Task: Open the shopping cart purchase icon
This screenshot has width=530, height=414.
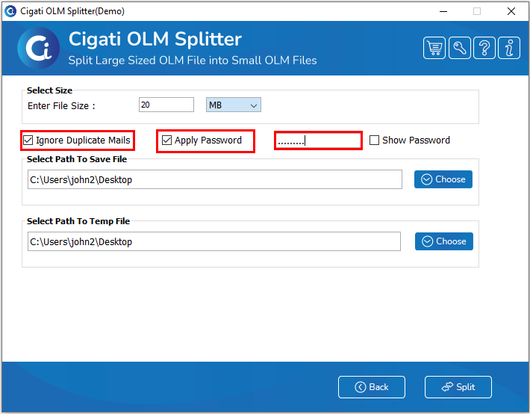Action: point(434,48)
